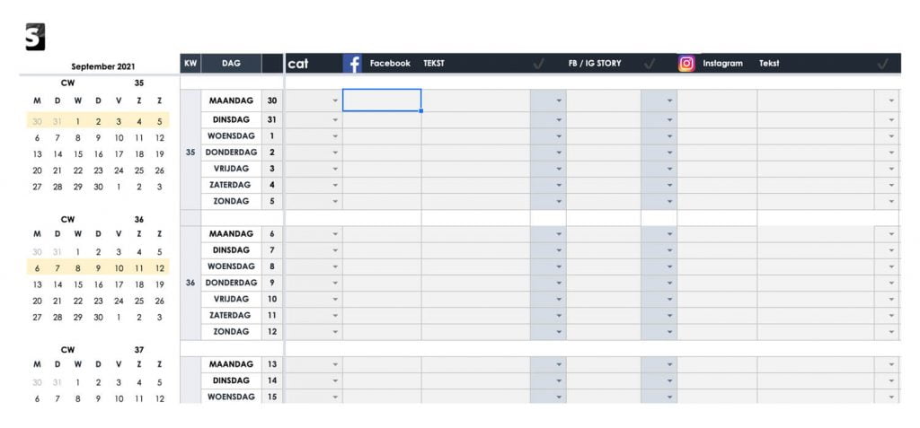Click the black S logo at top left
The height and width of the screenshot is (428, 920).
click(x=35, y=37)
